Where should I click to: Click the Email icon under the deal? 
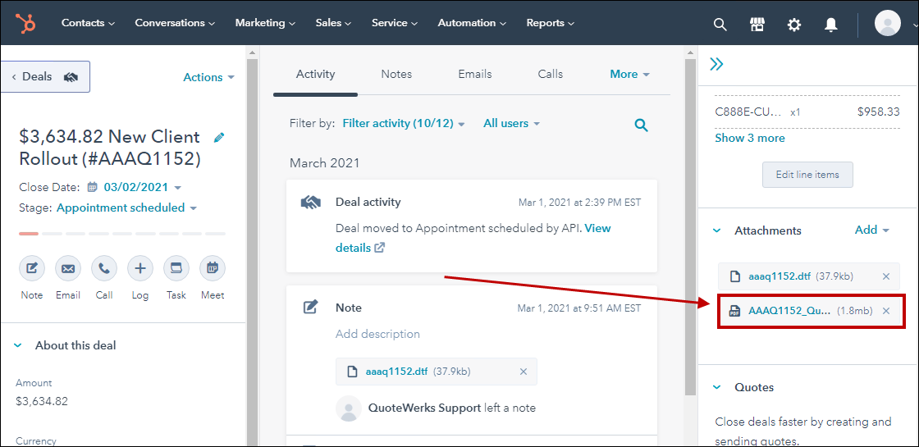click(68, 268)
